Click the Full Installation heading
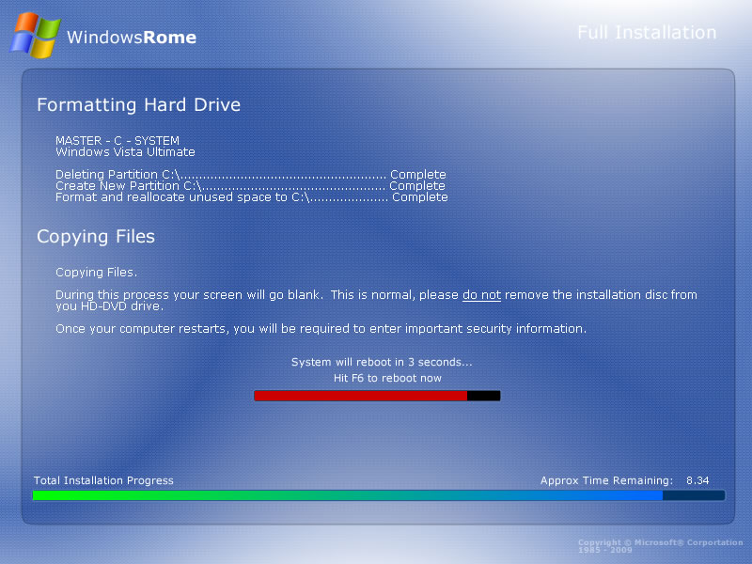The image size is (752, 564). click(647, 33)
